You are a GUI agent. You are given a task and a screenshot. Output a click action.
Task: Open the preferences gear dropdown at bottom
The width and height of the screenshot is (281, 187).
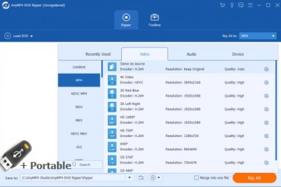click(x=155, y=177)
